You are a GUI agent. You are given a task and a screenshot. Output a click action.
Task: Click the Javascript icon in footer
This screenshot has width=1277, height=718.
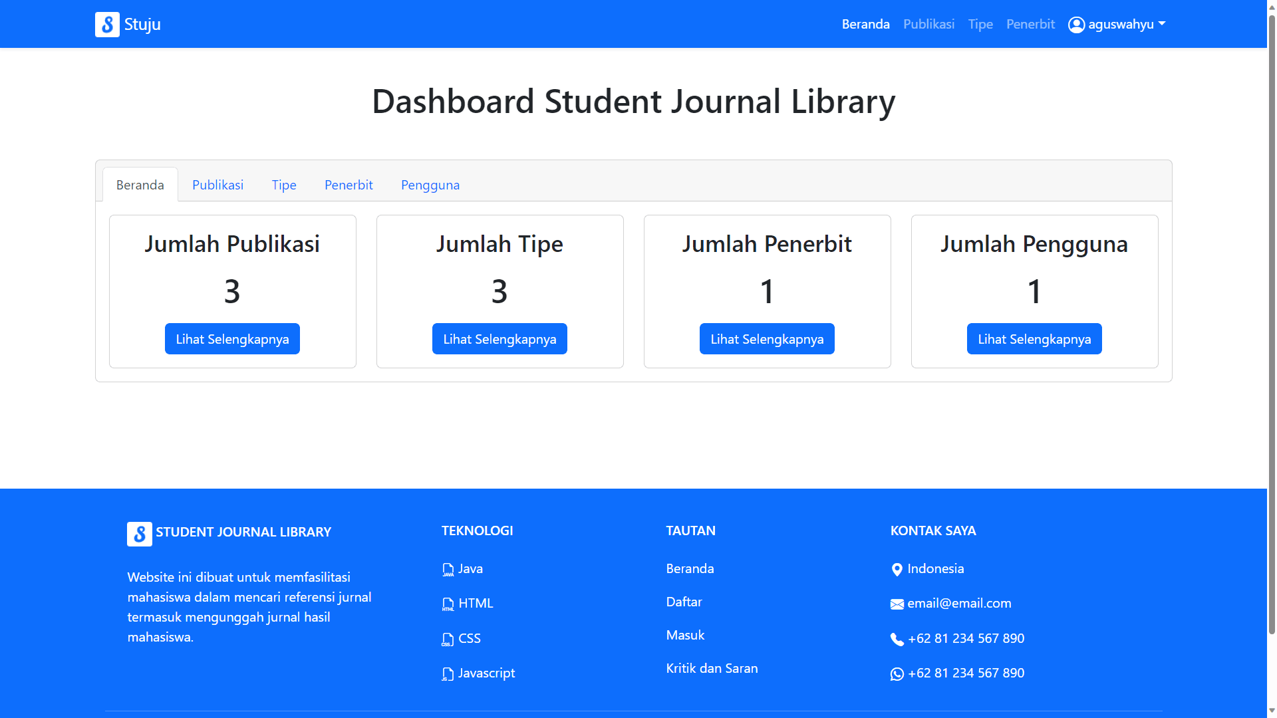click(x=448, y=673)
